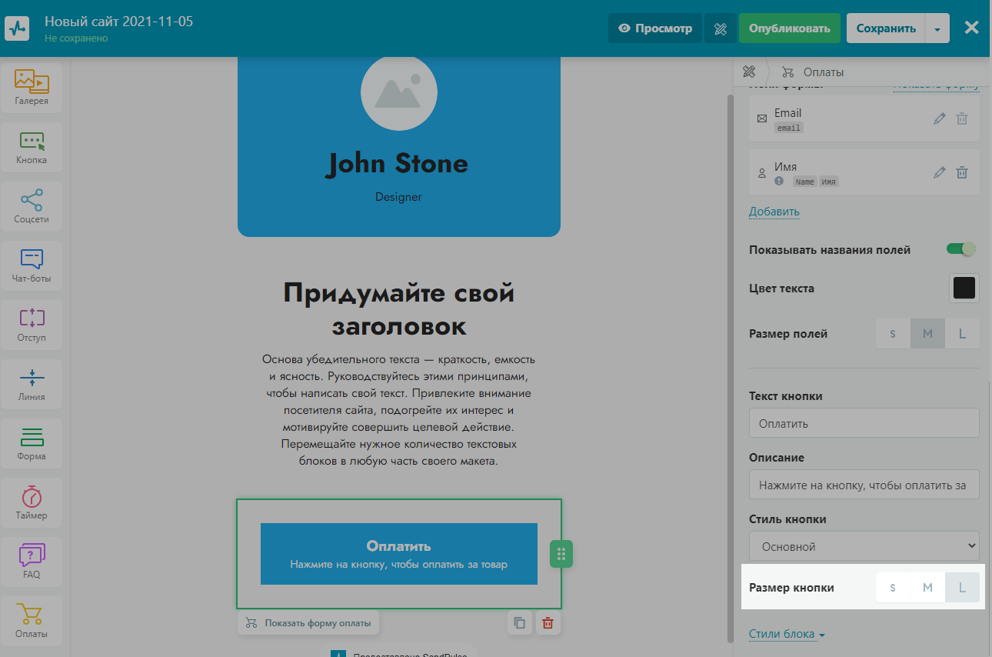Toggle the Показывать названия полей switch
Viewport: 992px width, 657px height.
pyautogui.click(x=960, y=249)
